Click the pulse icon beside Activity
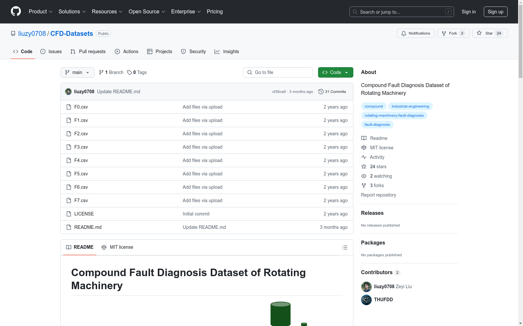 click(364, 157)
